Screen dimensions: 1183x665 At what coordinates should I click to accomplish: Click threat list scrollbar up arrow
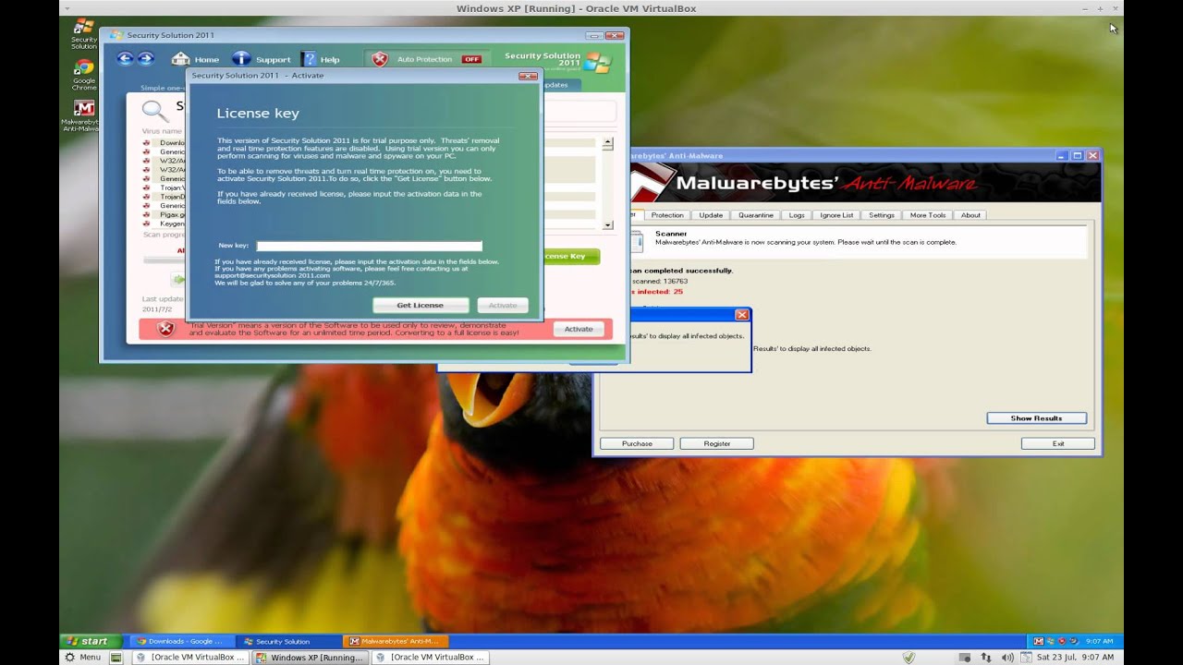point(607,144)
